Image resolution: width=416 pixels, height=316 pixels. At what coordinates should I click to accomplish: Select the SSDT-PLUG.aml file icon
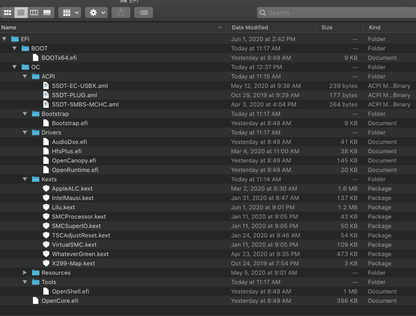[46, 95]
